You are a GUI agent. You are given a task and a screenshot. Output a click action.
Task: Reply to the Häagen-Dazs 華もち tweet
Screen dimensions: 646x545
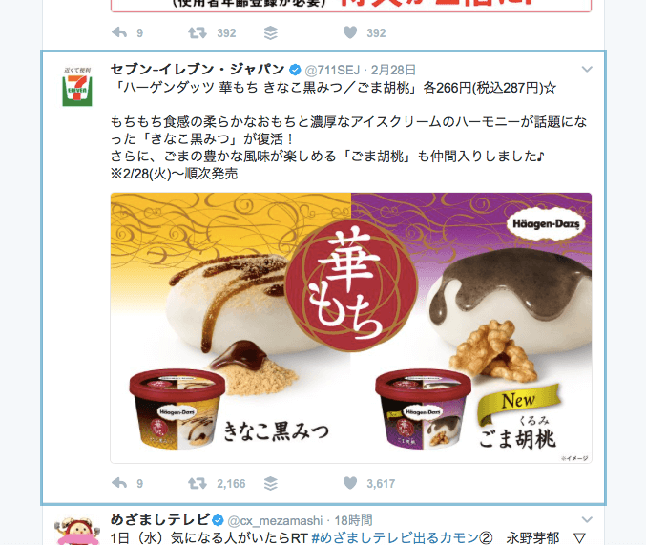tap(119, 483)
